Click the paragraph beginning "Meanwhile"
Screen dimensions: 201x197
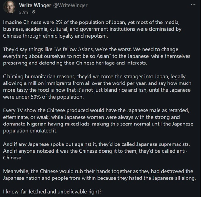tap(100, 175)
